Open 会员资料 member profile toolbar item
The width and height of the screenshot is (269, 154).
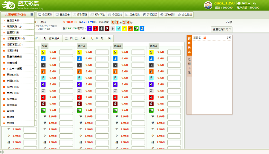(x=45, y=14)
